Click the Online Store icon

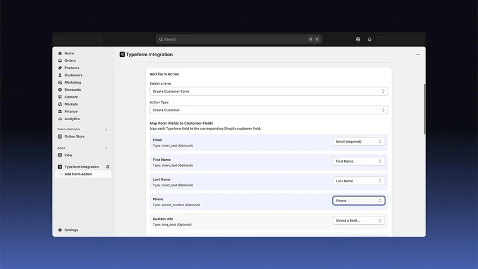pyautogui.click(x=60, y=136)
